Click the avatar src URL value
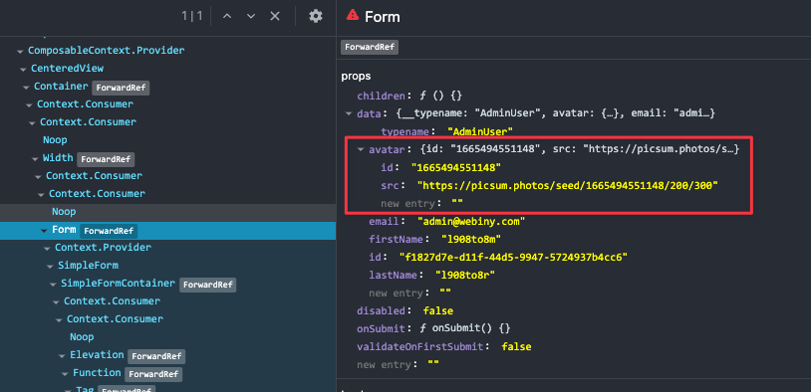 [x=568, y=185]
